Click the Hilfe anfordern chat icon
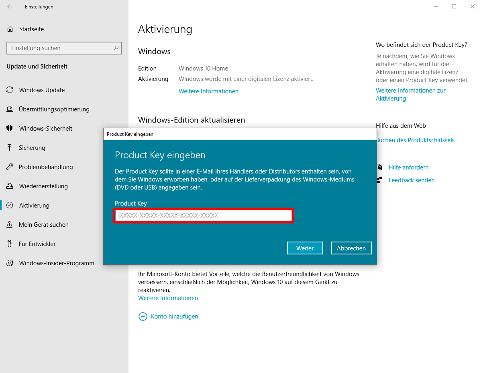 (x=379, y=167)
